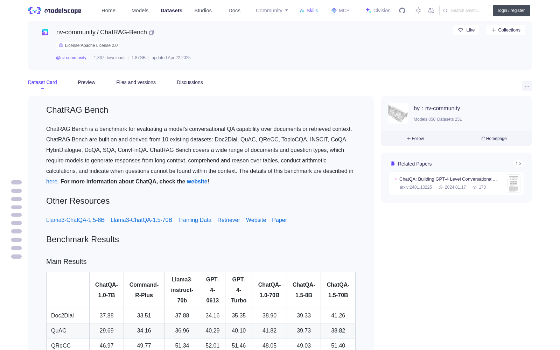Click the 'QReCC' row label

tap(61, 346)
